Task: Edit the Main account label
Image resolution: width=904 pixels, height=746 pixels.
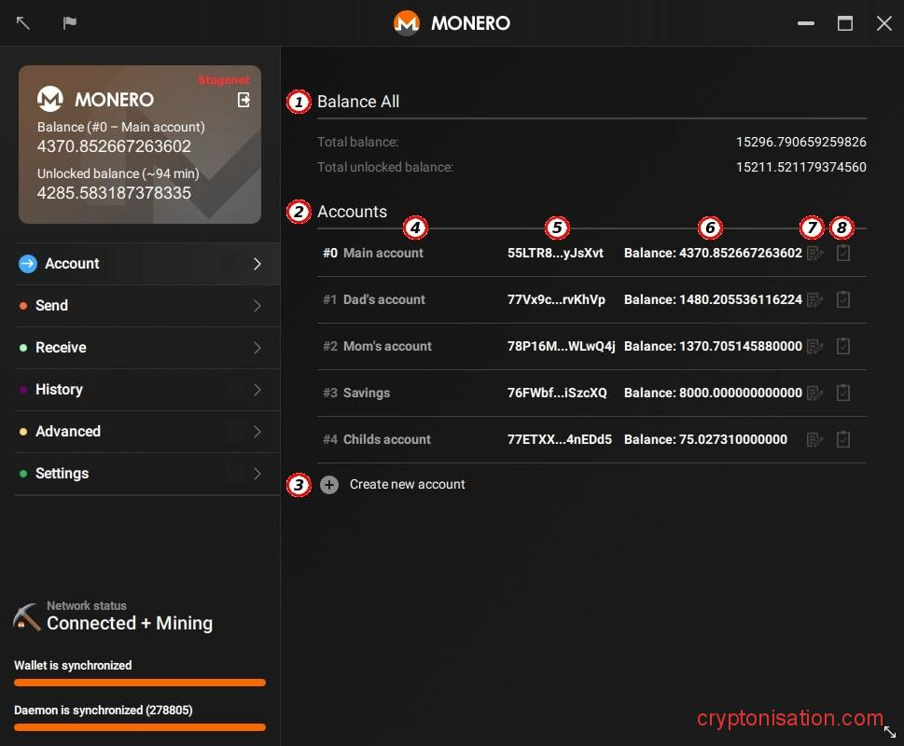Action: pyautogui.click(x=814, y=253)
